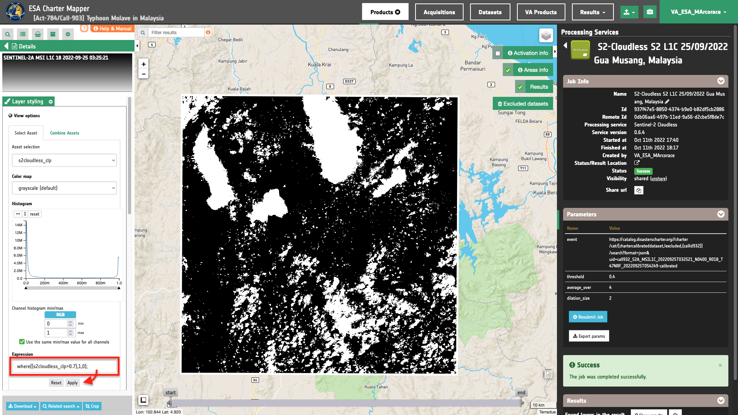Collapse the Results section chevron

click(x=721, y=400)
